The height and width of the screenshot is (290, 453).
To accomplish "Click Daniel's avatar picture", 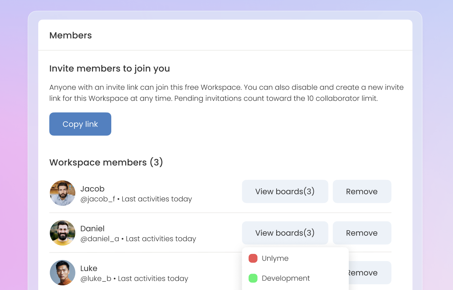I will click(x=63, y=233).
